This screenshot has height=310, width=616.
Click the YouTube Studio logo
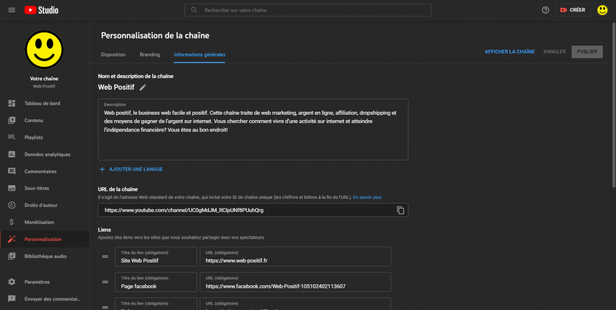tap(42, 10)
